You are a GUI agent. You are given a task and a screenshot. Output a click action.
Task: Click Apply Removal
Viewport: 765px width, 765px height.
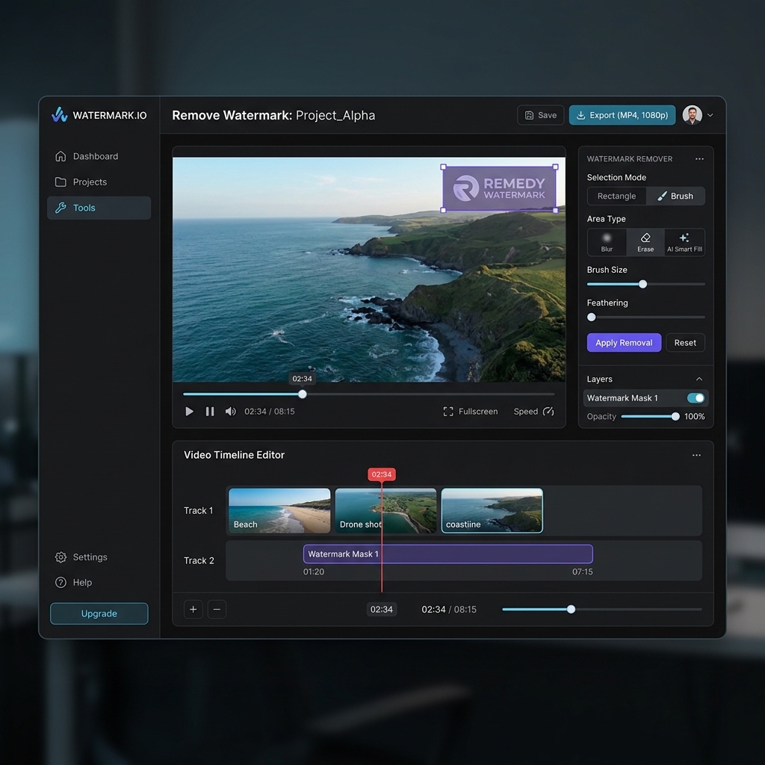pos(624,342)
